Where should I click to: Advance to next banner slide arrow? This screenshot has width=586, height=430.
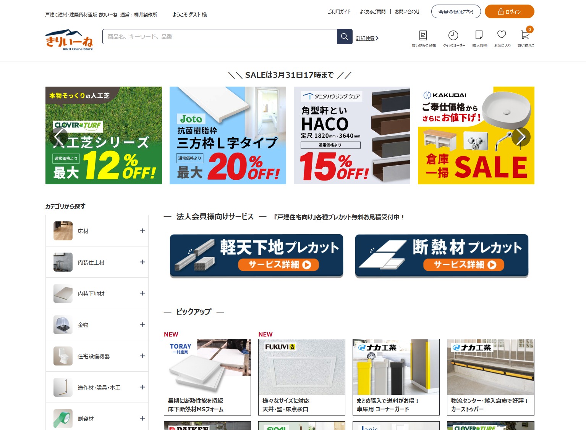pyautogui.click(x=521, y=137)
